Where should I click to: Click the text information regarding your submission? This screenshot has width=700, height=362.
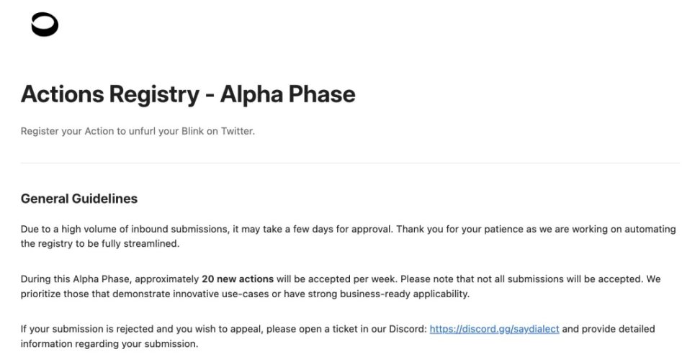pos(109,344)
